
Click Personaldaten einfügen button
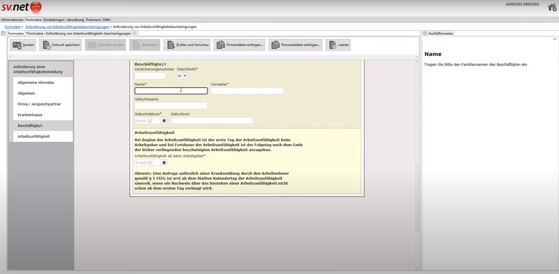(295, 45)
